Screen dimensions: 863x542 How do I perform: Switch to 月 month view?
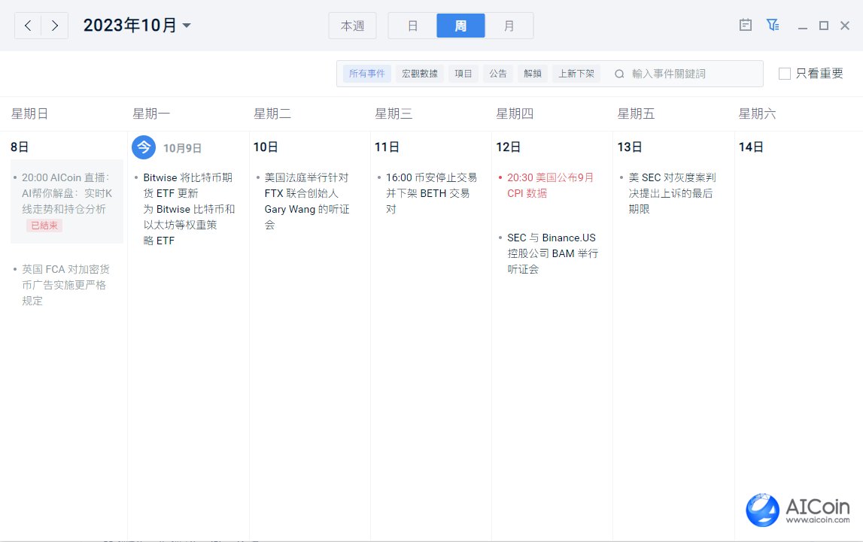509,26
